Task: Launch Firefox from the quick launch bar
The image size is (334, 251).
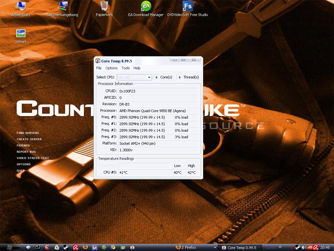Action: pyautogui.click(x=85, y=247)
